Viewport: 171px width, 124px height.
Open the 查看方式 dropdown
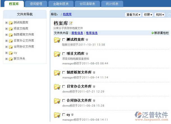click(x=133, y=15)
